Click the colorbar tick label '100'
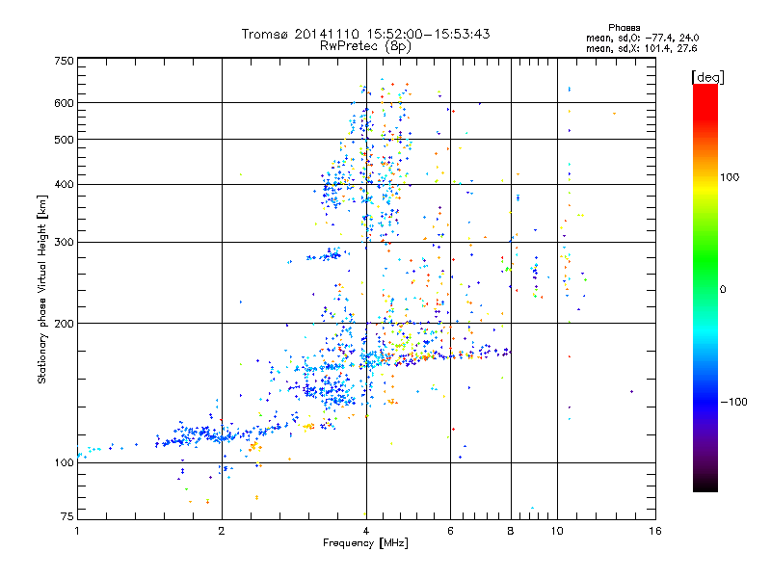 730,177
